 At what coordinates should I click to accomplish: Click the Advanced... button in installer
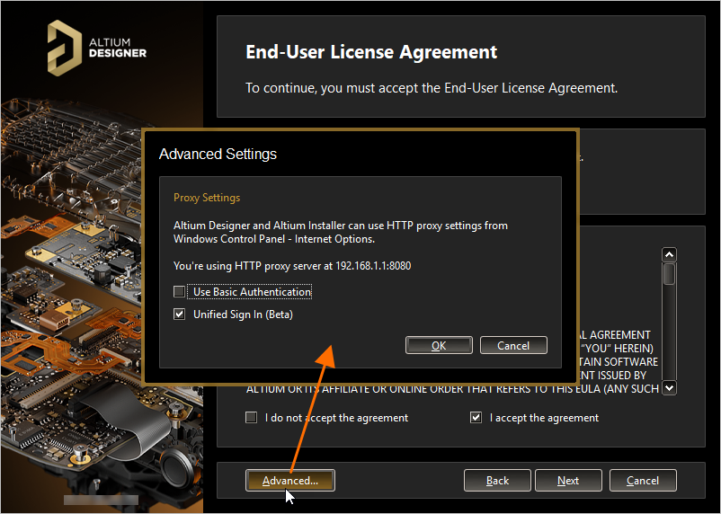[x=290, y=481]
